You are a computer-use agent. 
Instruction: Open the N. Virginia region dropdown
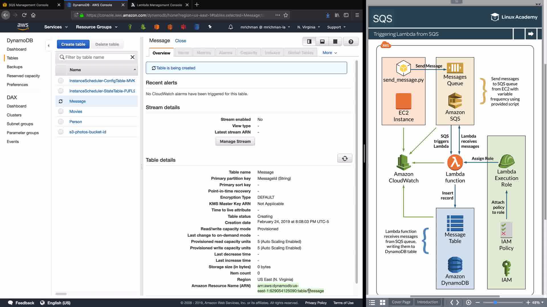click(309, 27)
